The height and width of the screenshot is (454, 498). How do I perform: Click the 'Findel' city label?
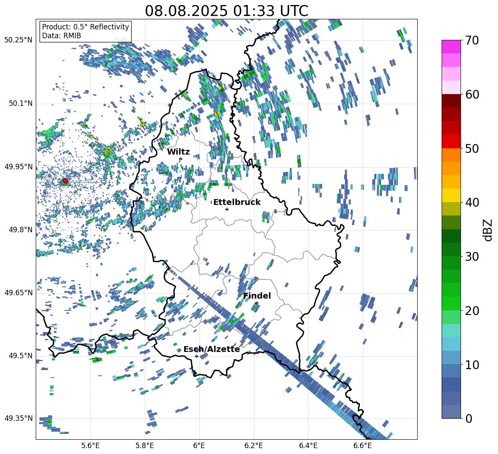[257, 296]
